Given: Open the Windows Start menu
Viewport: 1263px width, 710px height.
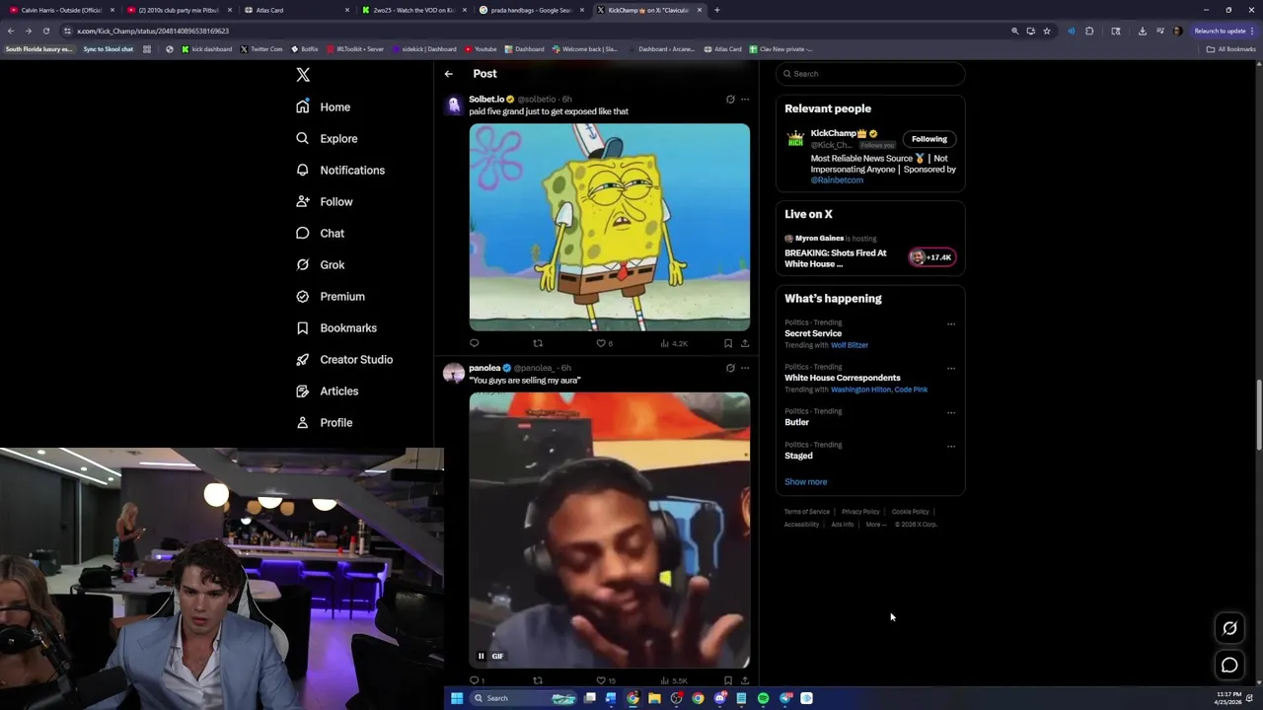Looking at the screenshot, I should 457,698.
